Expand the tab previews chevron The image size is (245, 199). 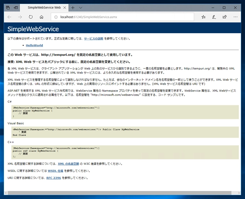[80, 8]
